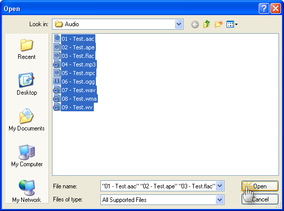
Task: Click the Back navigation arrow icon
Action: 195,24
